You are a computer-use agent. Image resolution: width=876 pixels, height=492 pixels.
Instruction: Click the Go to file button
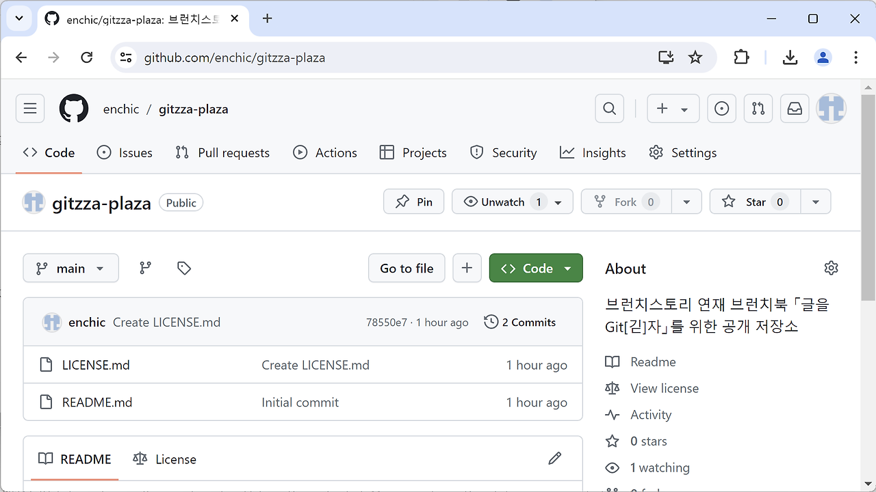(407, 269)
